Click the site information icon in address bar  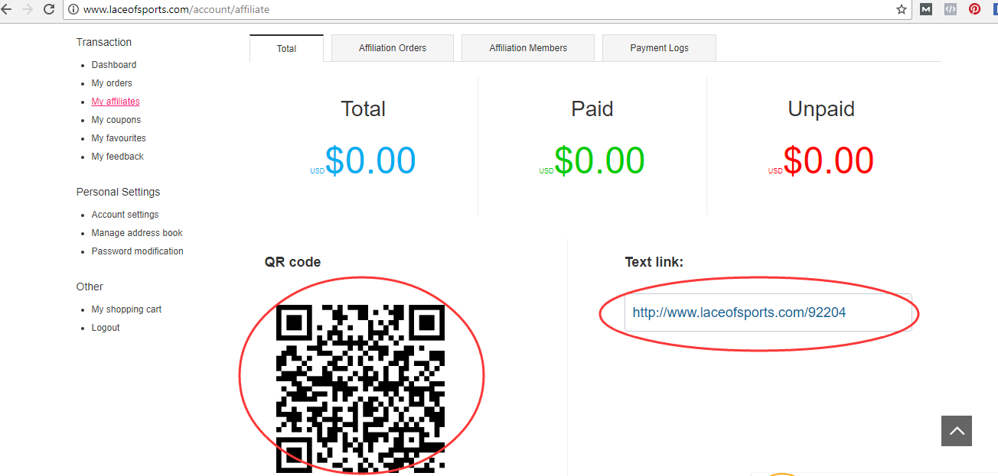(73, 10)
